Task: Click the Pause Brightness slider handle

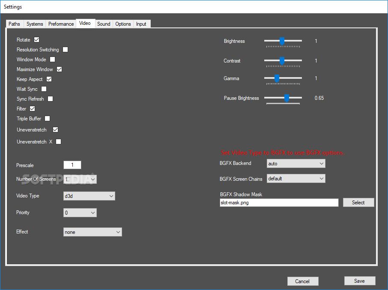Action: [x=287, y=98]
